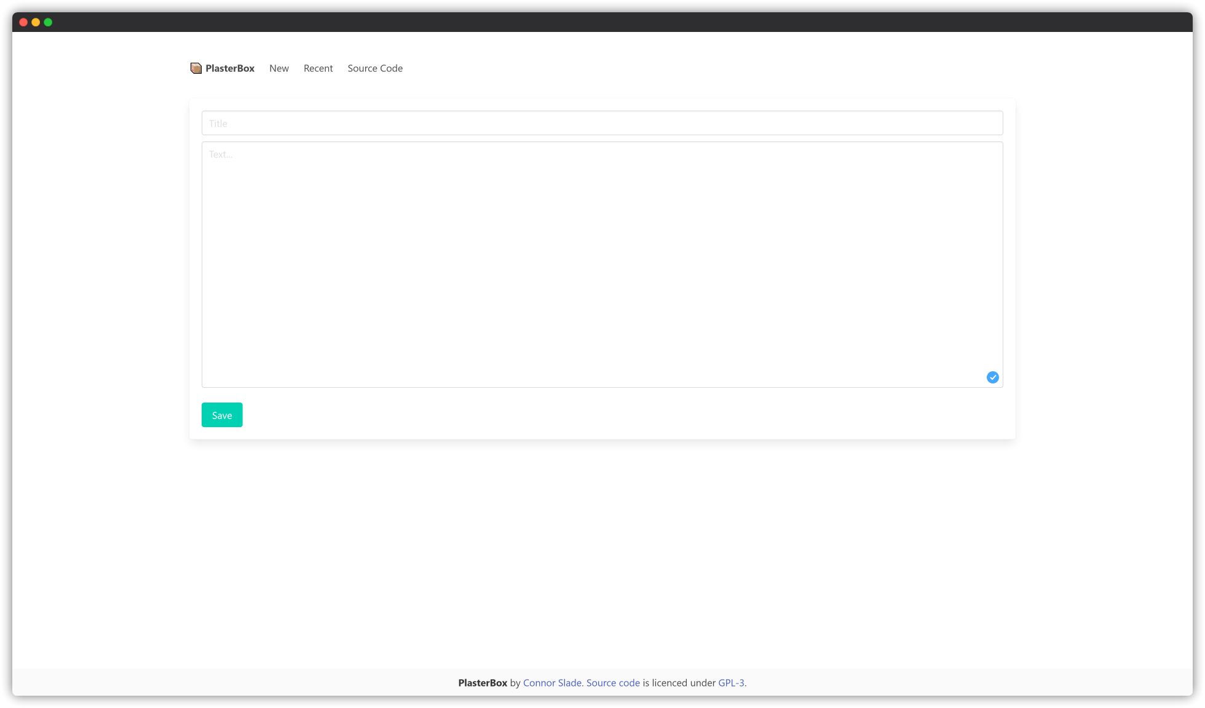This screenshot has height=708, width=1205.
Task: Open the New paste page
Action: pyautogui.click(x=279, y=68)
